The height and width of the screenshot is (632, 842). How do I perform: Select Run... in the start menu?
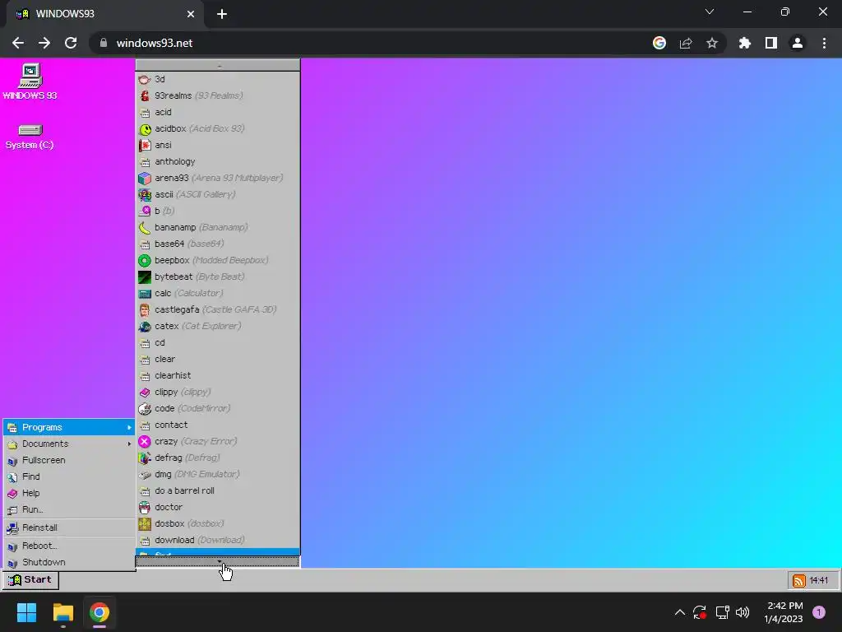[69, 509]
